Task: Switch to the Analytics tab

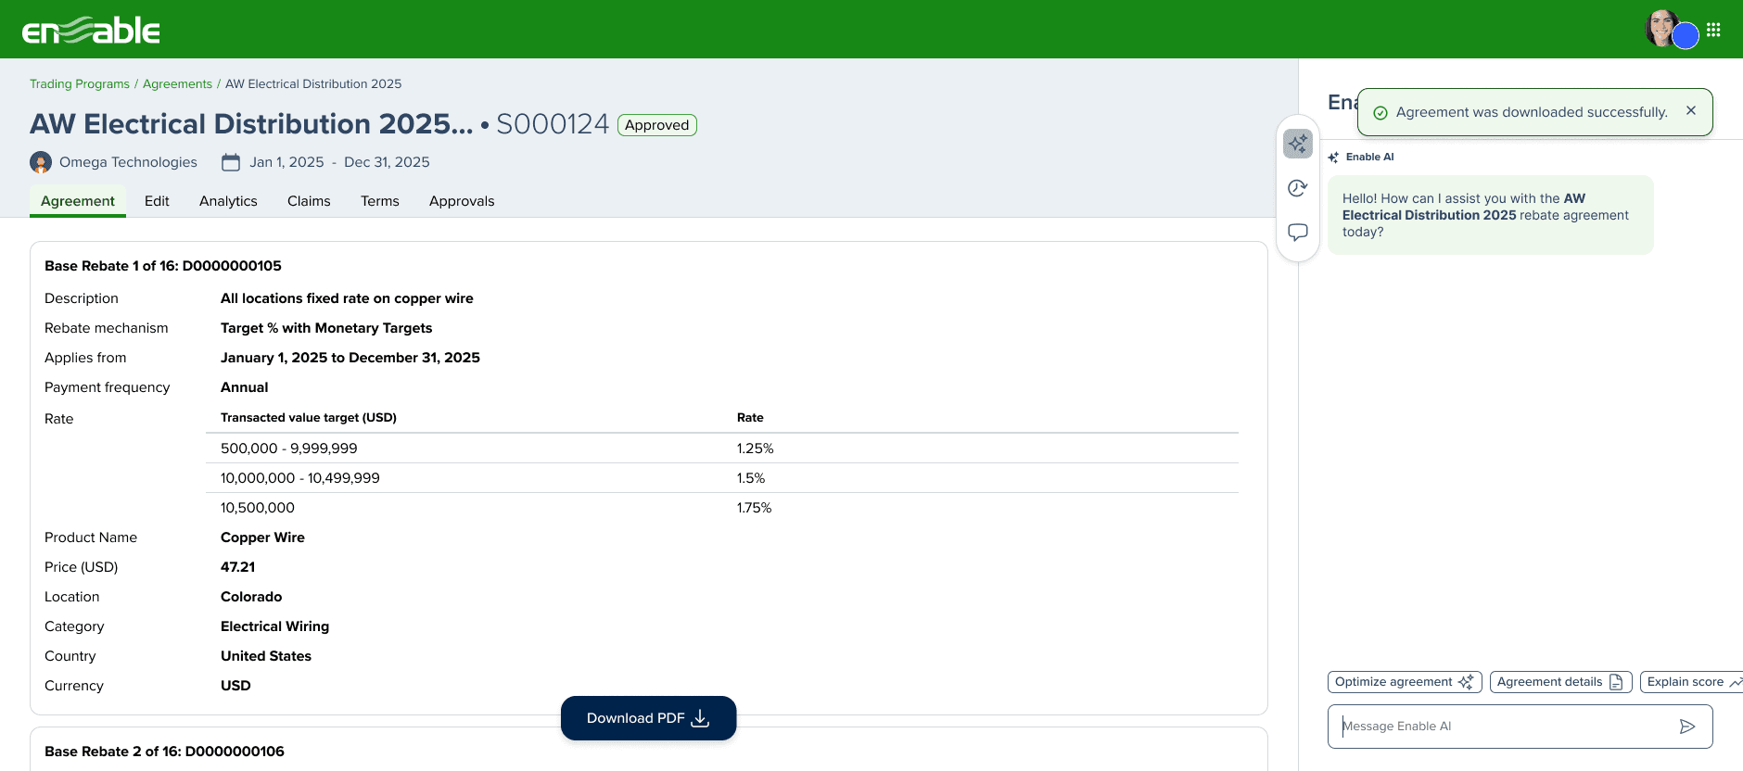Action: coord(228,201)
